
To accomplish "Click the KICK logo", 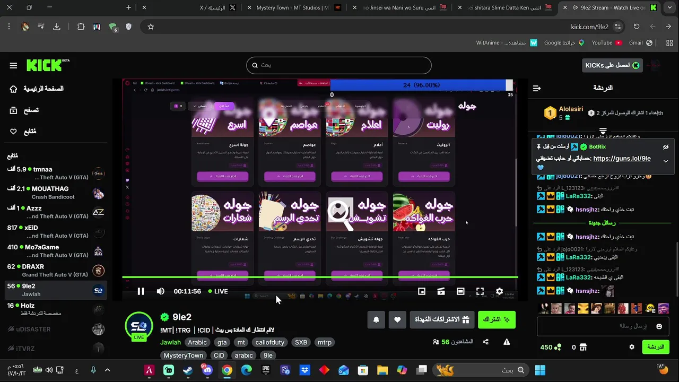I will 48,65.
